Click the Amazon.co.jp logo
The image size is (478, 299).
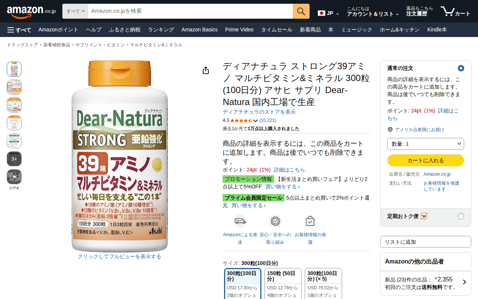click(x=31, y=12)
